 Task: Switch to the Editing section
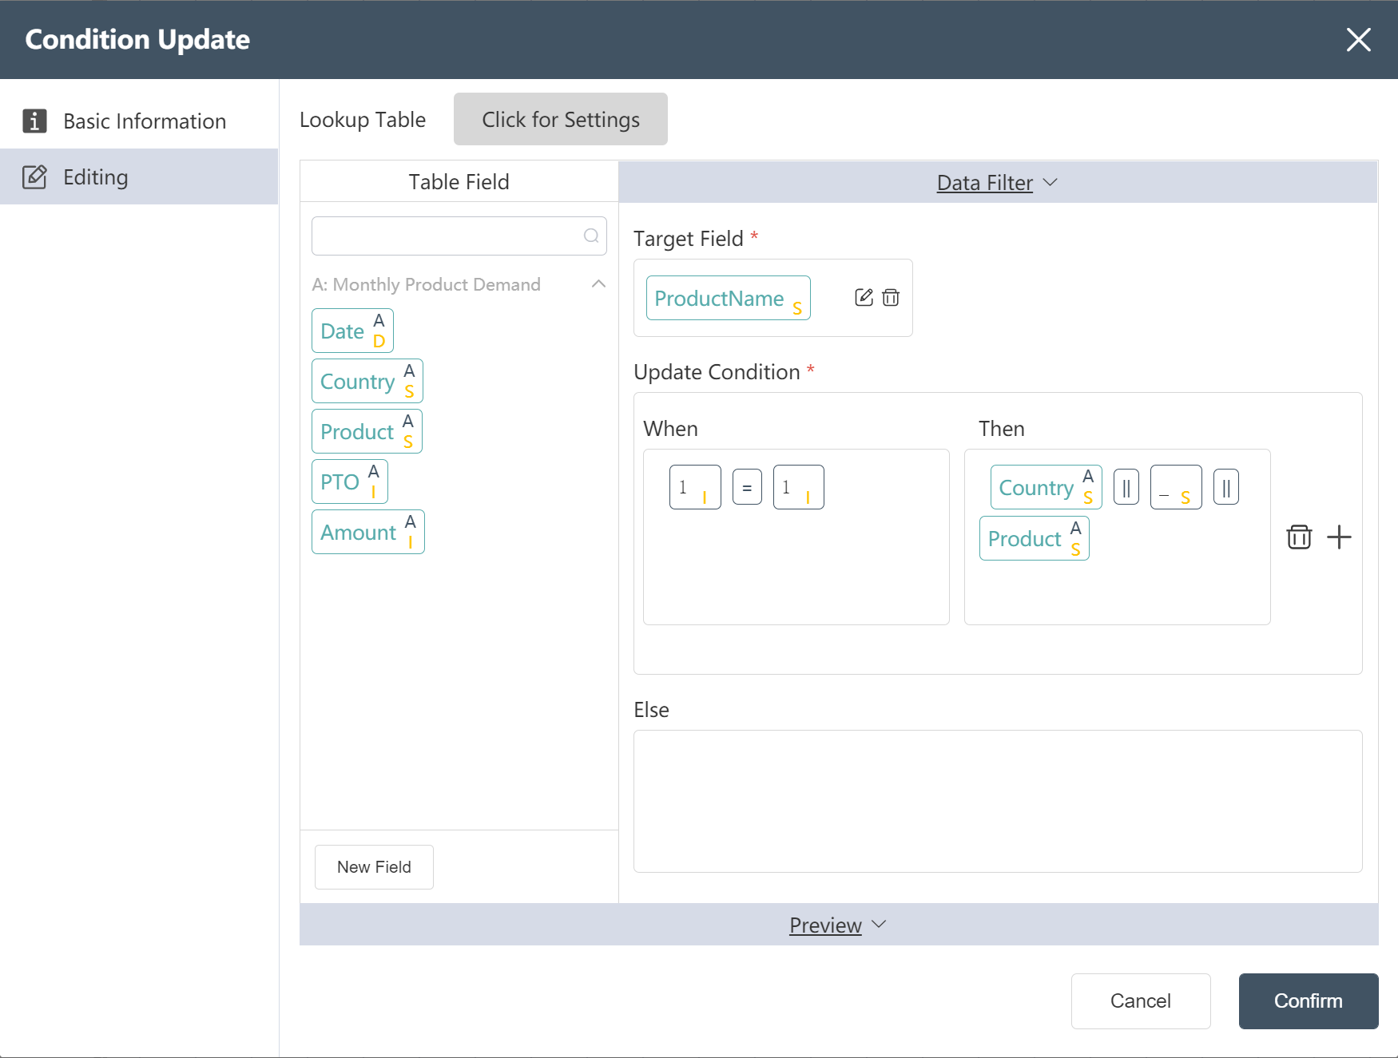139,176
